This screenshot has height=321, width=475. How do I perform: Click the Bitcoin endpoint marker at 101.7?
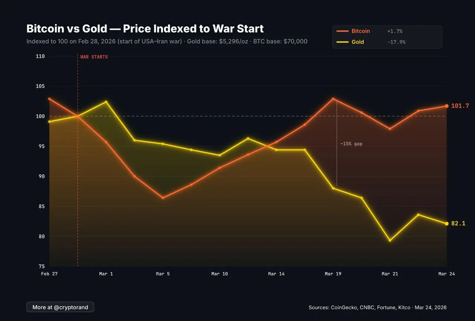click(x=446, y=106)
